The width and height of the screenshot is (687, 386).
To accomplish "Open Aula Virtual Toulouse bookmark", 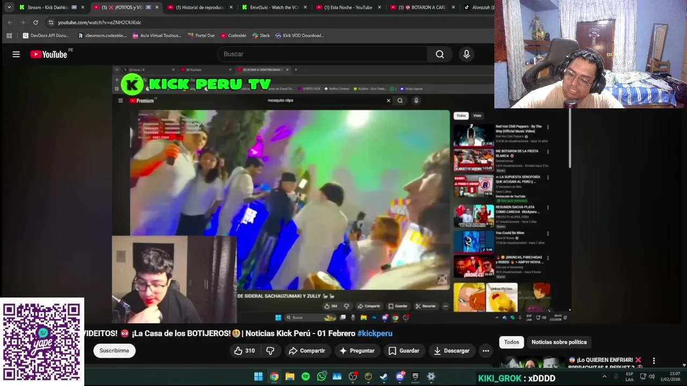I will 157,35.
